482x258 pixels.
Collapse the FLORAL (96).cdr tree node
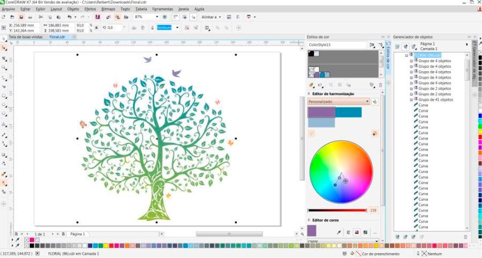point(406,56)
